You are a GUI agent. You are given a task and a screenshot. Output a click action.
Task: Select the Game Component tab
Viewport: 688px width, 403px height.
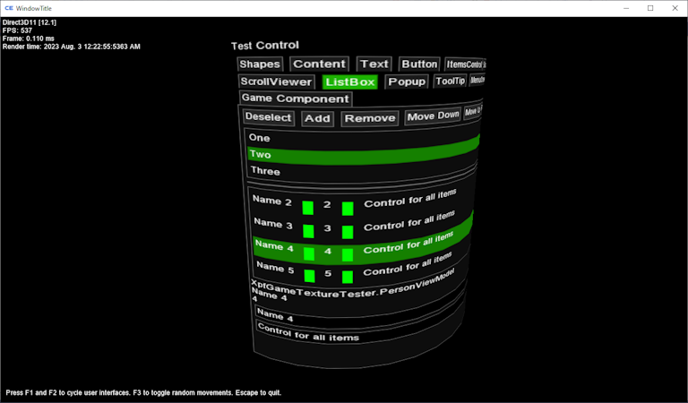(295, 99)
